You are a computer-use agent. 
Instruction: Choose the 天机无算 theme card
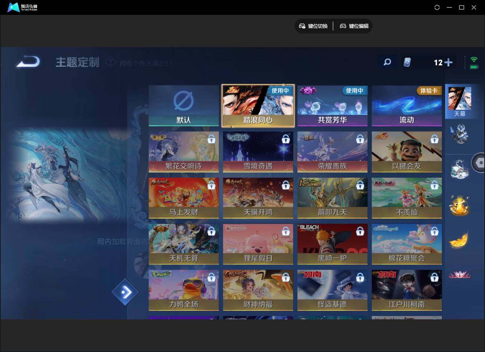pos(184,244)
